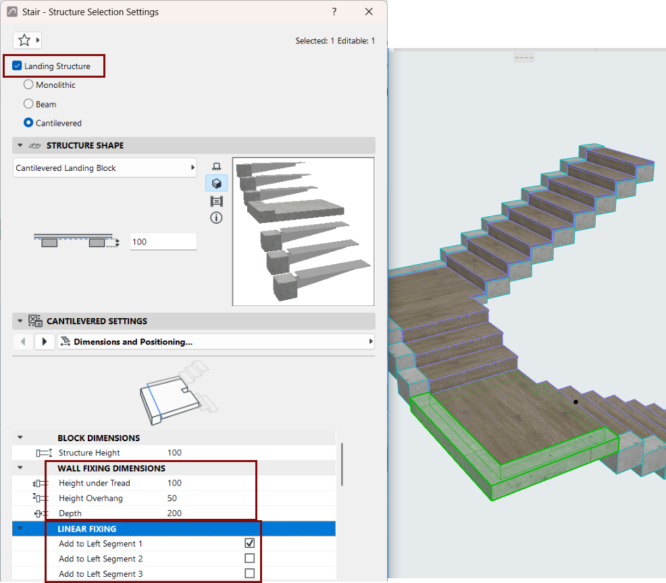The height and width of the screenshot is (583, 666).
Task: Check Add to Left Segment 3
Action: 250,574
